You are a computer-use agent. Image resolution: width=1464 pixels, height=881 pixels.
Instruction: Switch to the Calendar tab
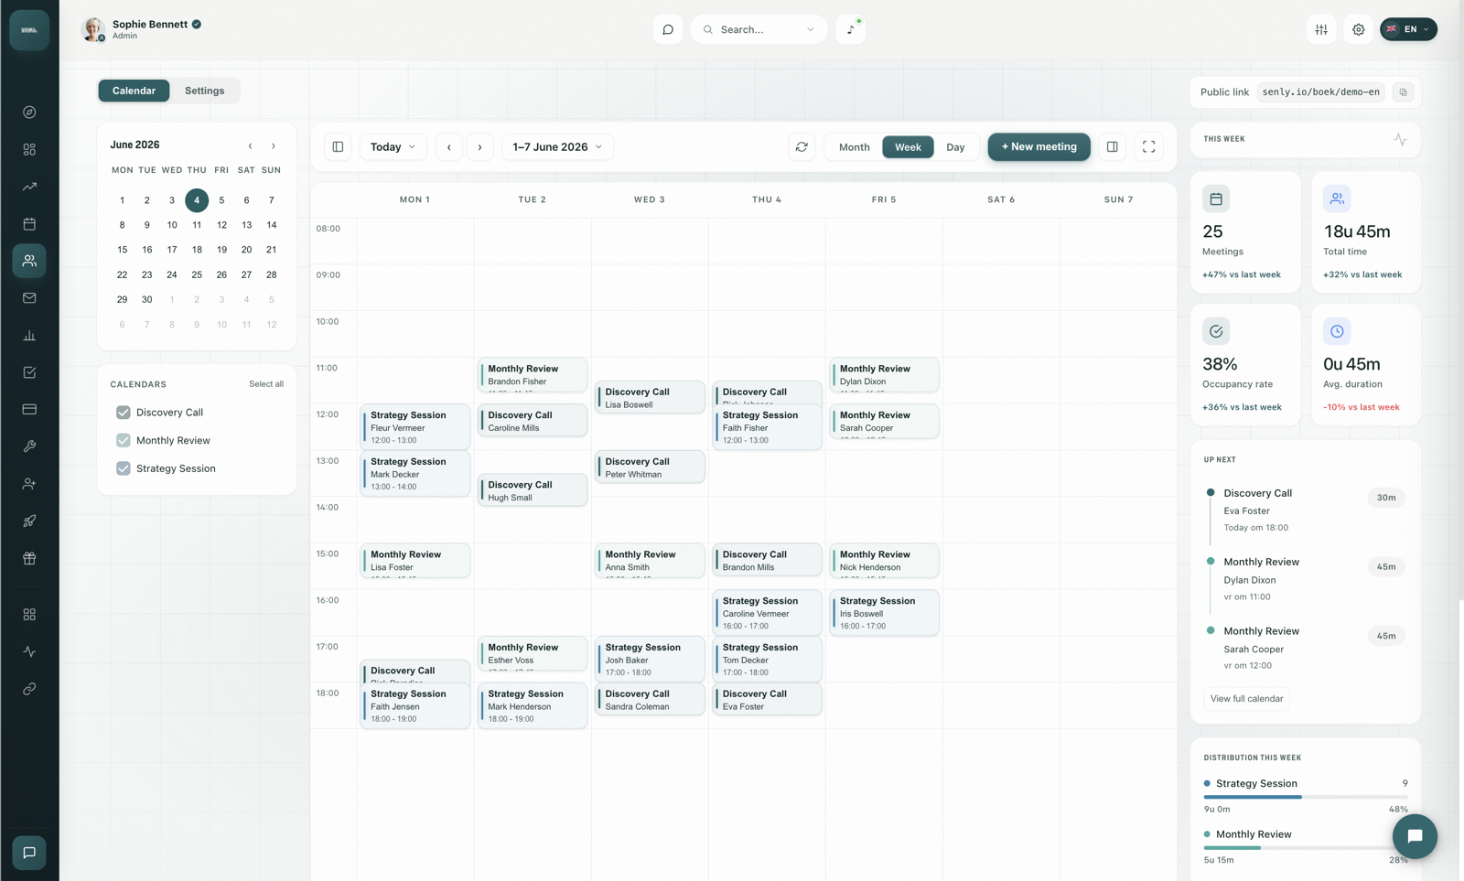pyautogui.click(x=134, y=91)
